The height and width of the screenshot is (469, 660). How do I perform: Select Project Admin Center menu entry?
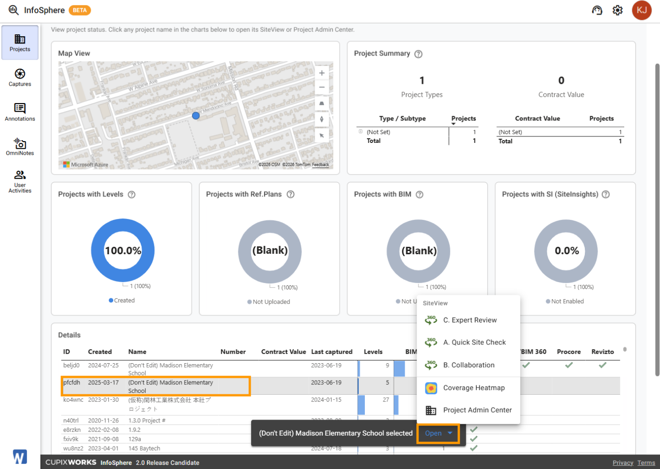[x=468, y=410]
